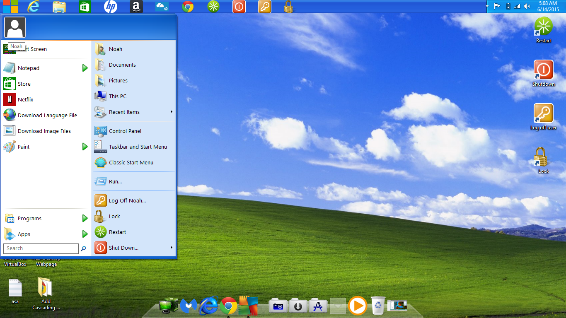Viewport: 566px width, 318px height.
Task: Open the clock showing 5:08 AM
Action: coord(548,6)
